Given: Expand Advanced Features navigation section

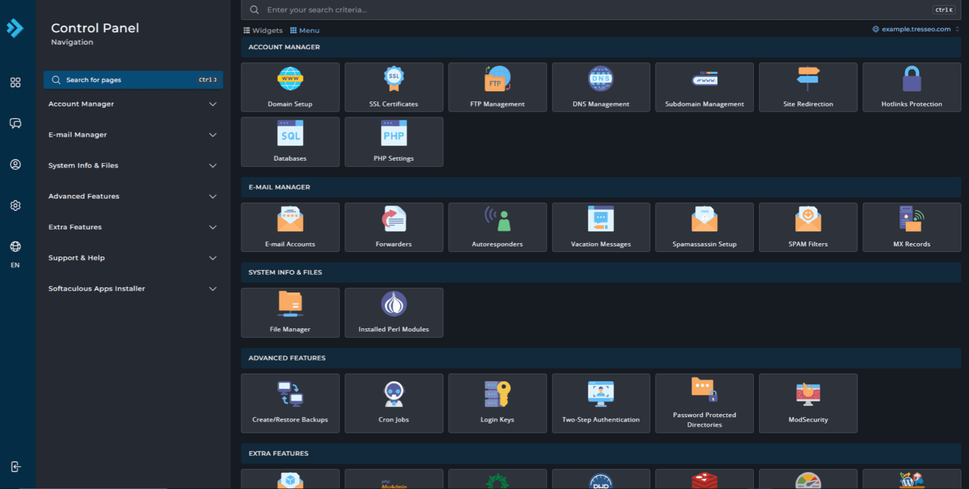Looking at the screenshot, I should pyautogui.click(x=133, y=197).
